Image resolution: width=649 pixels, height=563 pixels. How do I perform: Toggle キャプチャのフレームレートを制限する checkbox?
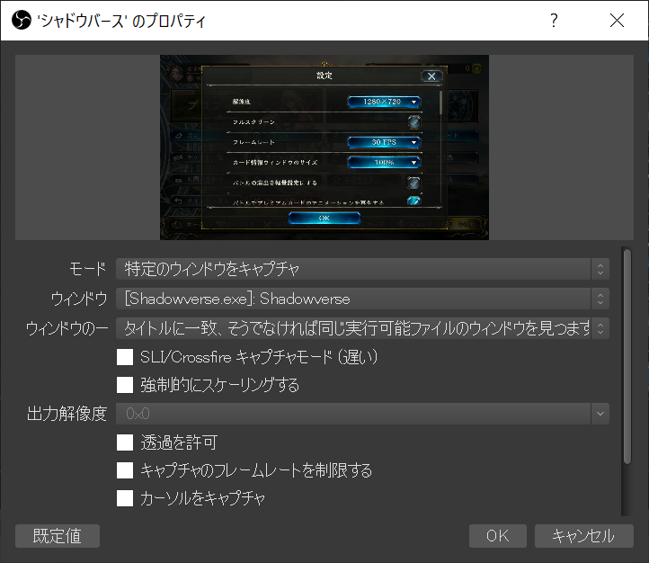click(125, 470)
